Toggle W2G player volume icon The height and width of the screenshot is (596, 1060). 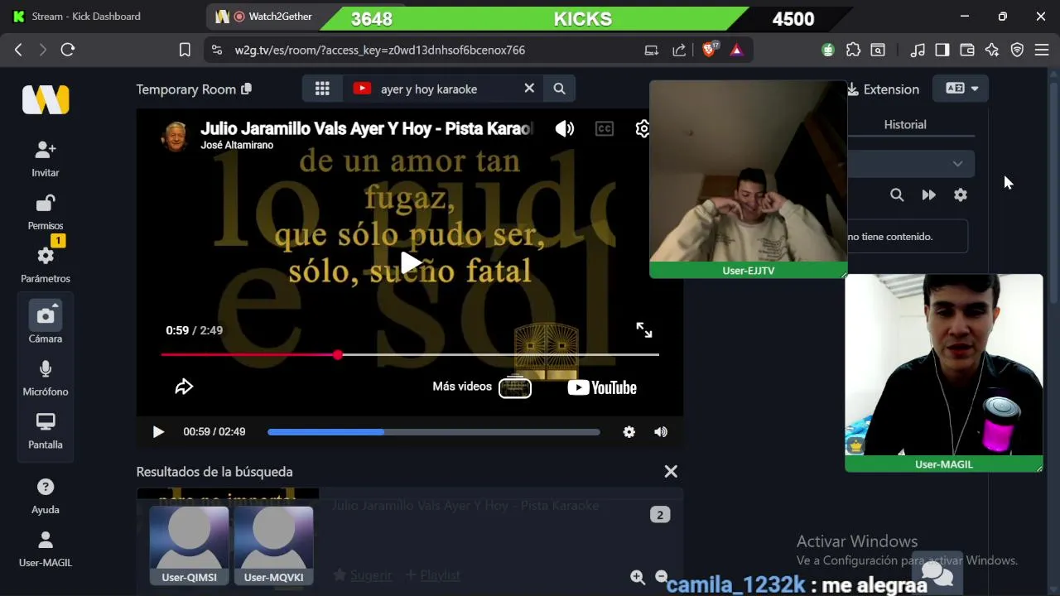660,432
